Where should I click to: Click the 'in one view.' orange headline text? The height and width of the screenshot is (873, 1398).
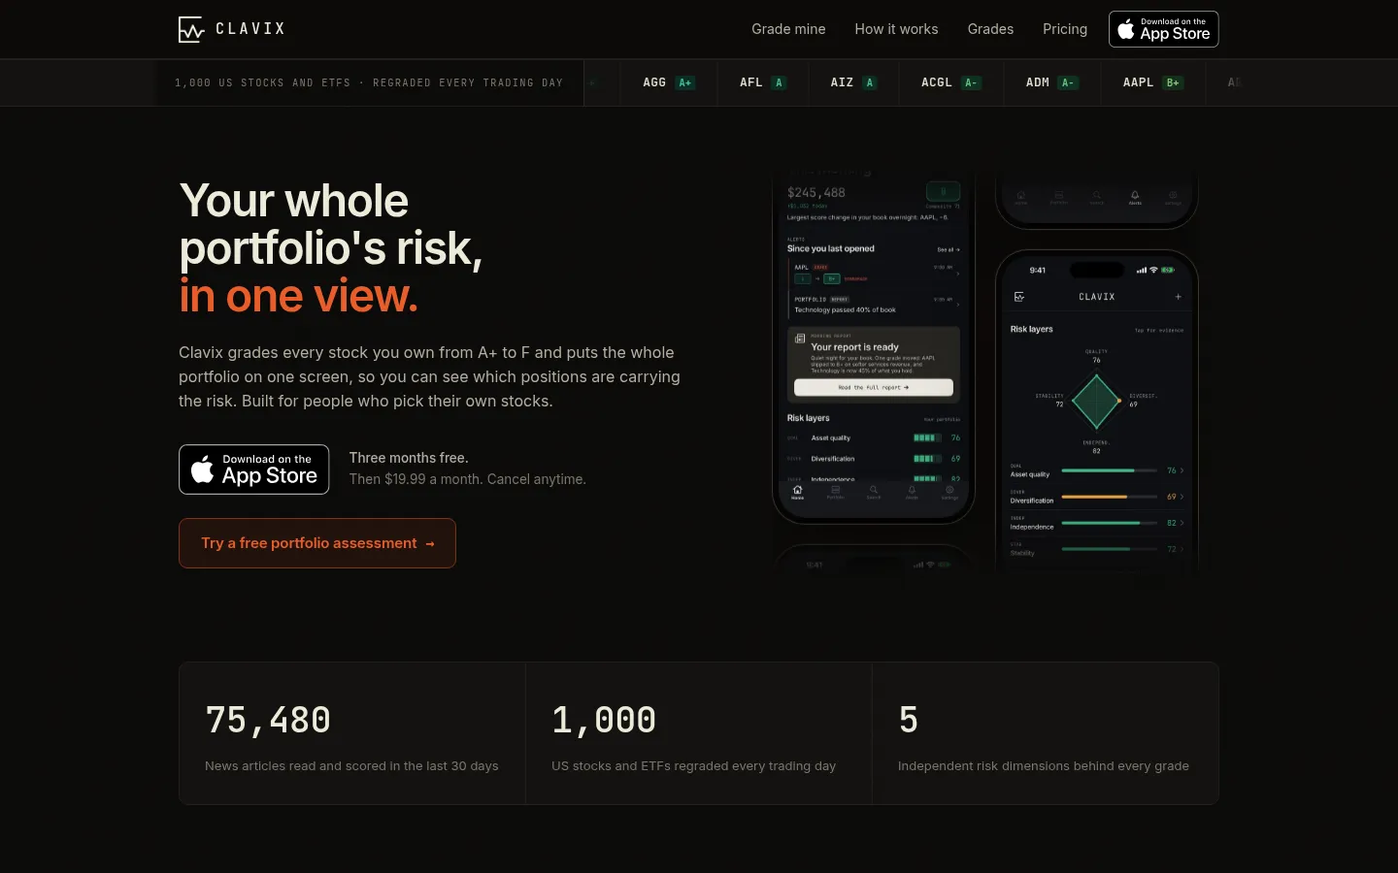pos(299,296)
